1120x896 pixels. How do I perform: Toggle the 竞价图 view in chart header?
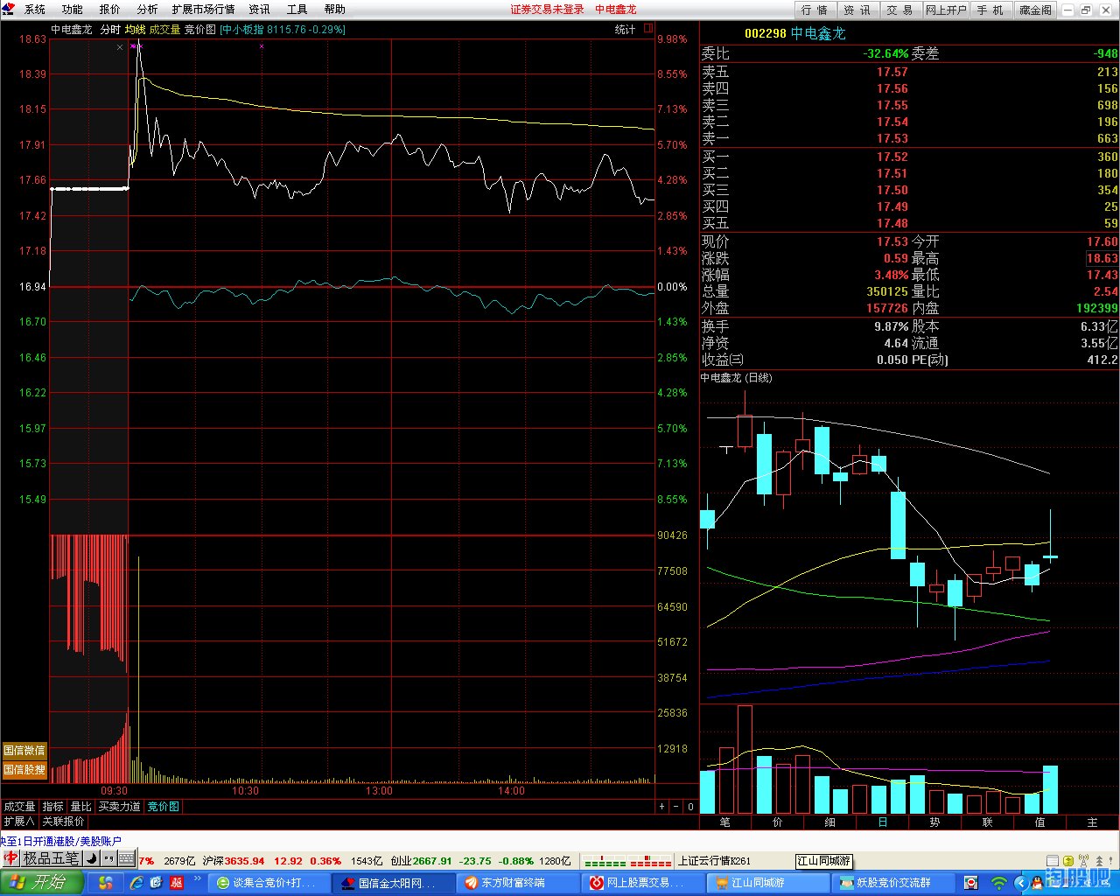tap(200, 30)
